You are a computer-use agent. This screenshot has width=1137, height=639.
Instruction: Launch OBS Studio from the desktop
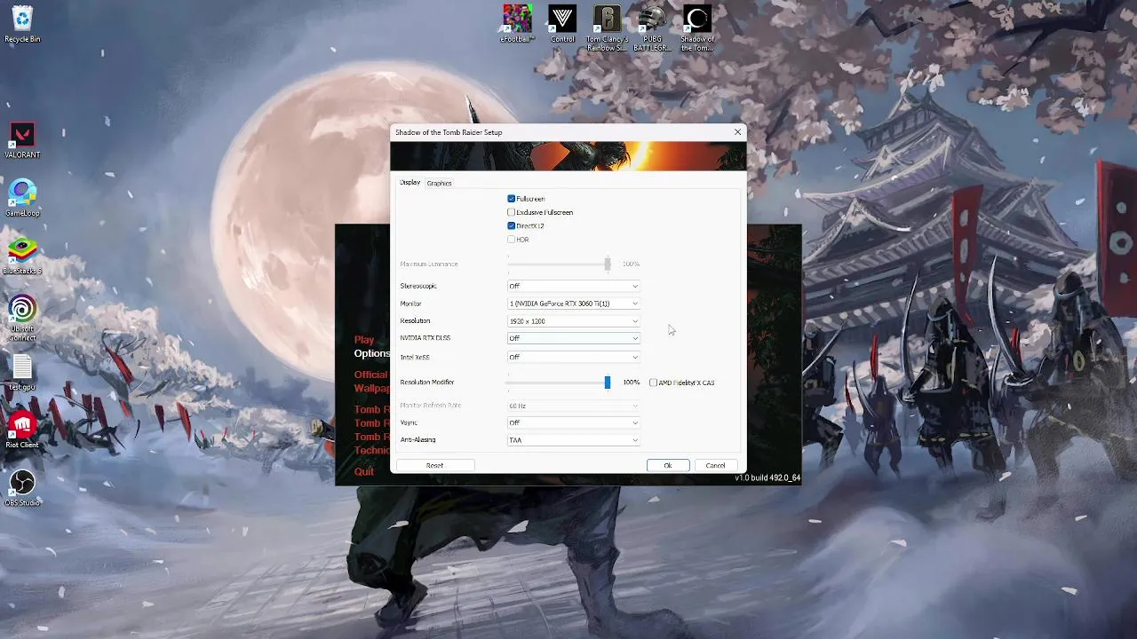tap(22, 488)
